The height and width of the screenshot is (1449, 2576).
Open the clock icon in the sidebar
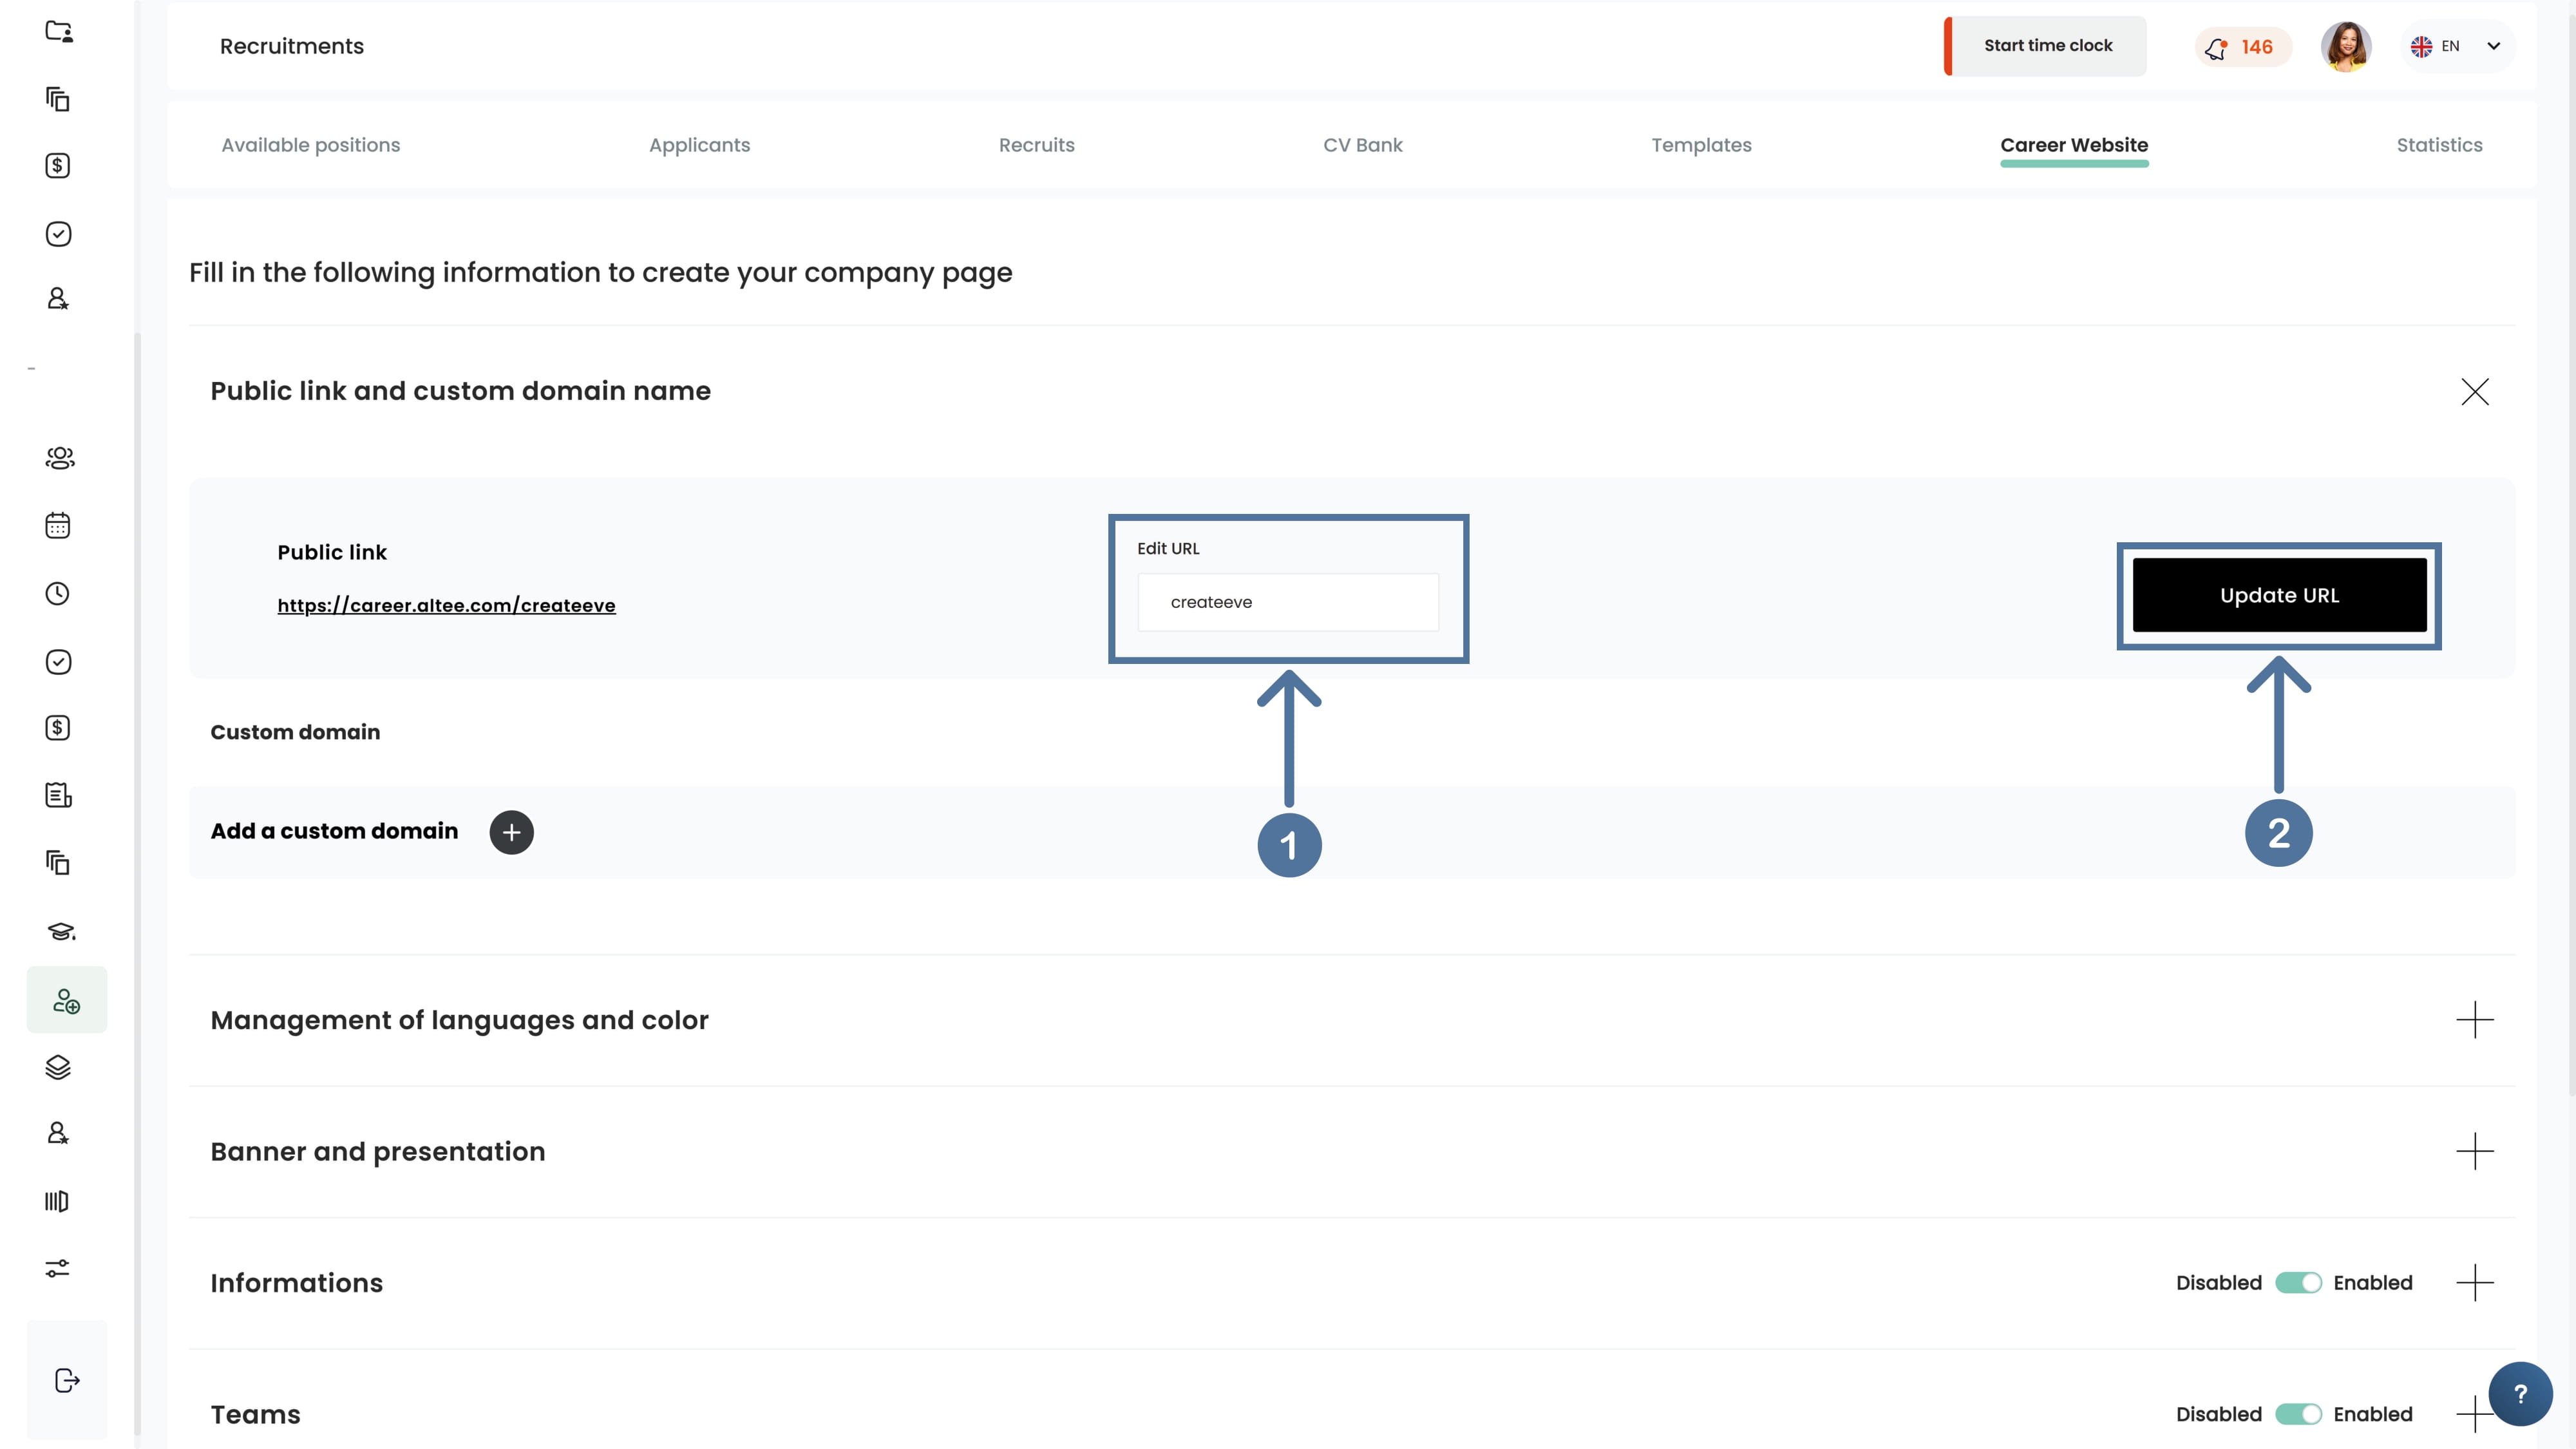tap(58, 594)
